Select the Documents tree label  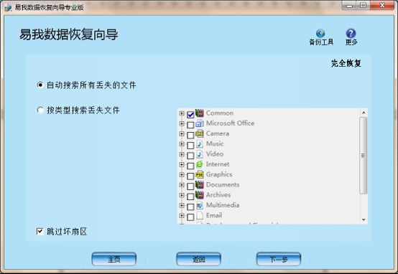(x=223, y=185)
